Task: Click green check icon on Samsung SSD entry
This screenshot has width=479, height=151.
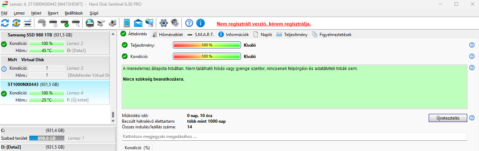Action: (4, 44)
